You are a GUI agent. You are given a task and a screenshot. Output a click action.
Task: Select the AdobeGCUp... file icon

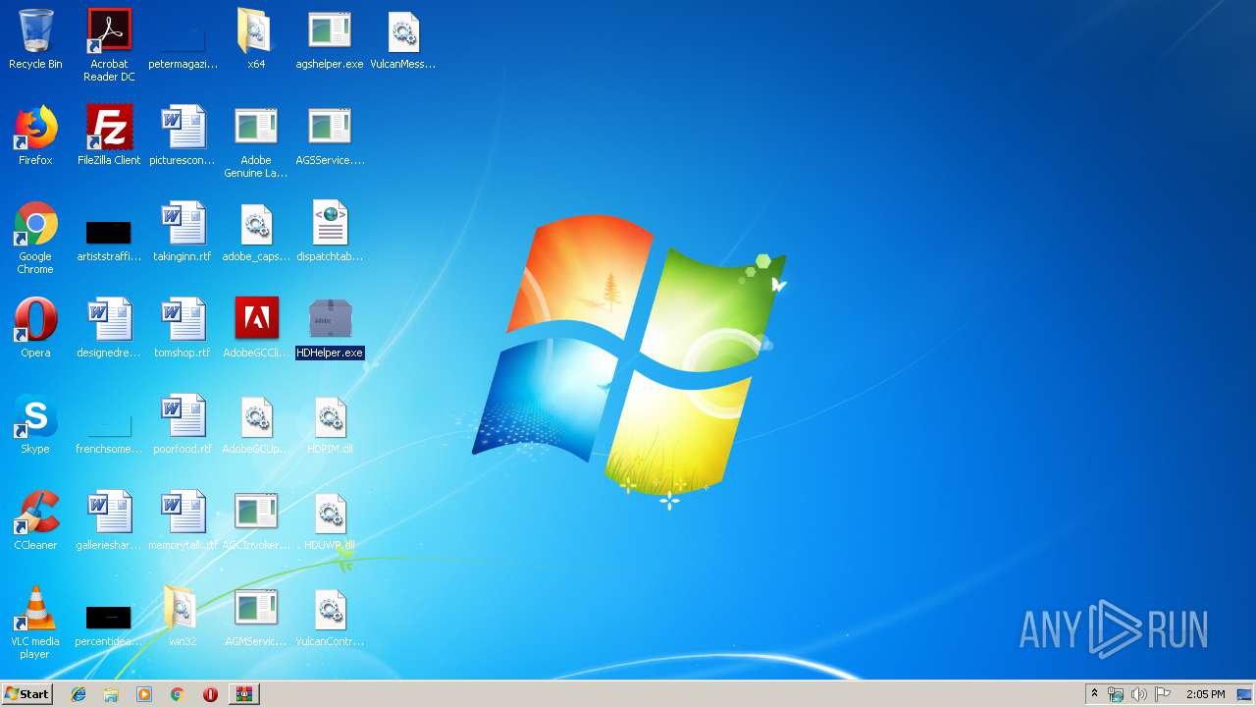coord(256,426)
